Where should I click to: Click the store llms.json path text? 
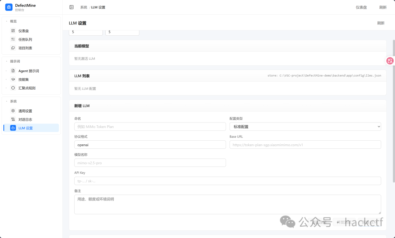click(x=324, y=75)
